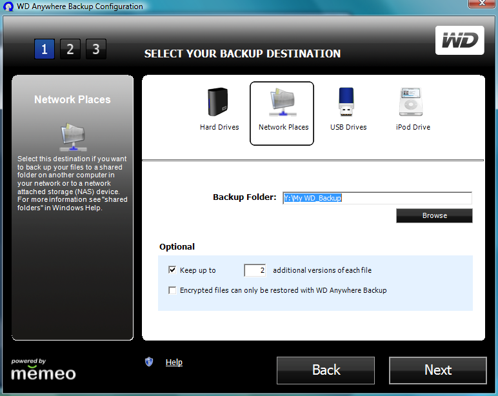
Task: Click the 'SELECT YOUR BACKUP DESTINATION' heading
Action: (243, 54)
